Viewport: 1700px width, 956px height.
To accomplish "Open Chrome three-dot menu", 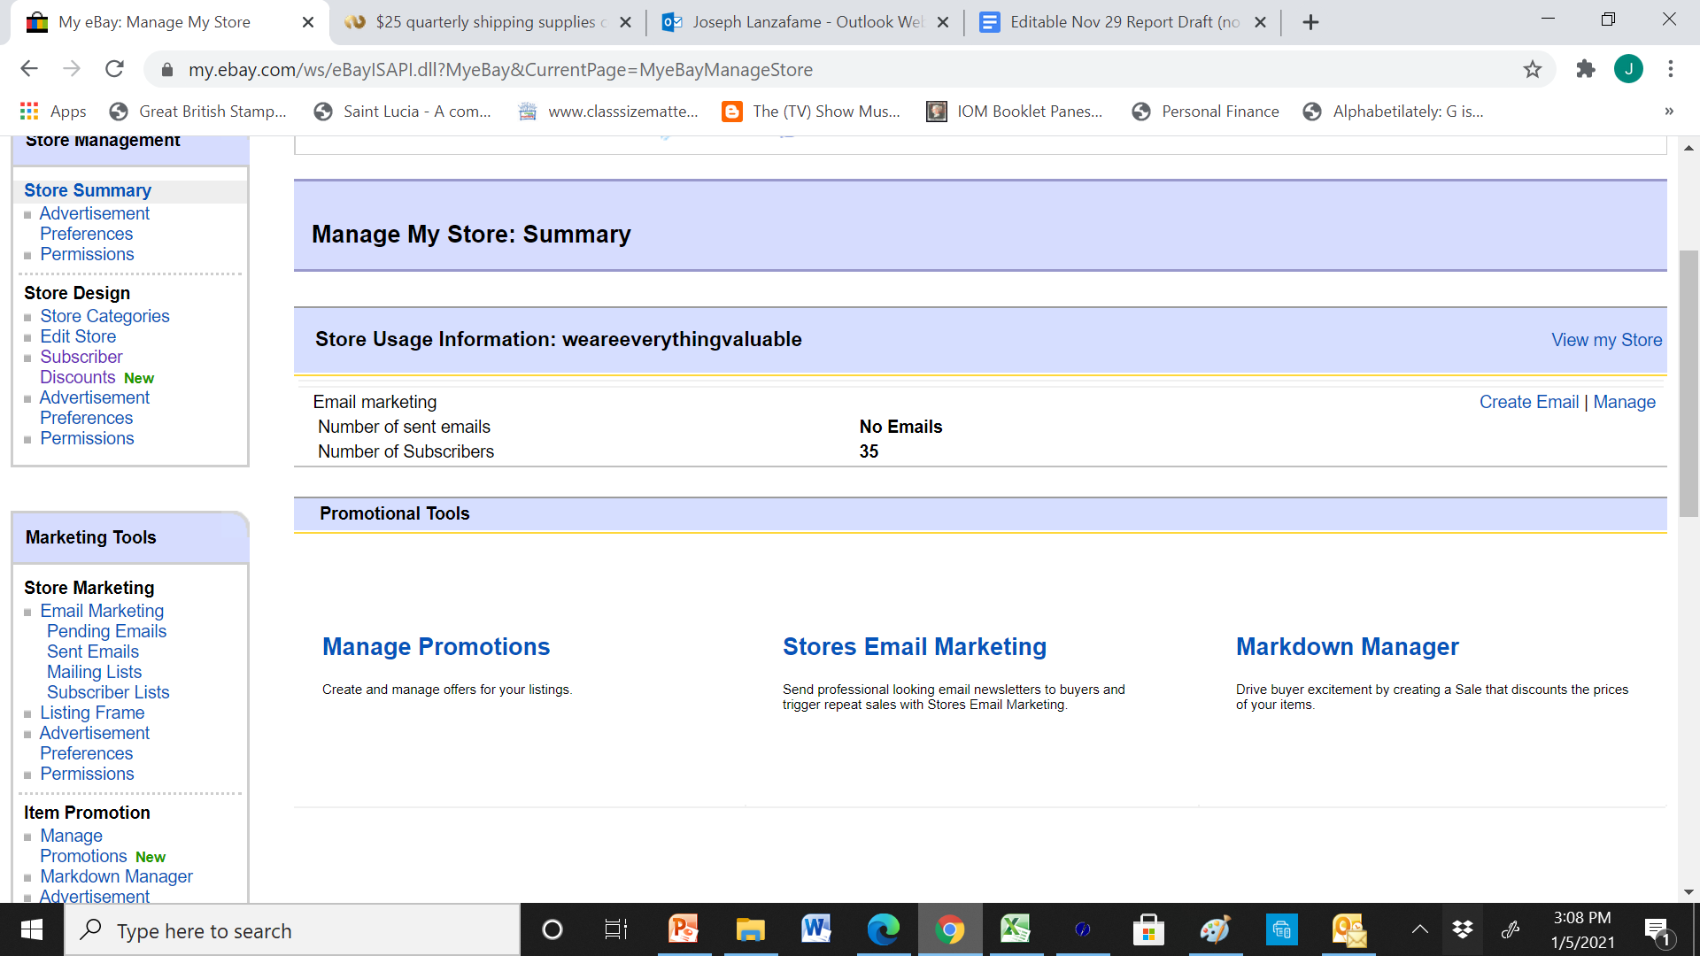I will [1671, 69].
